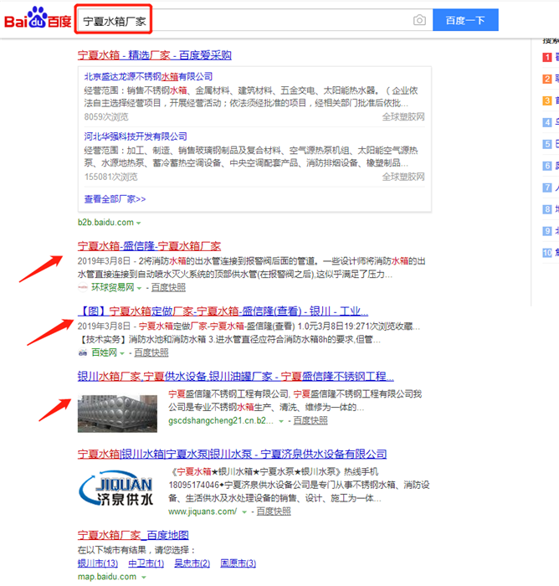Click the gscdshangcheng21.cn.b2... URL text
559x586 pixels.
coord(220,421)
